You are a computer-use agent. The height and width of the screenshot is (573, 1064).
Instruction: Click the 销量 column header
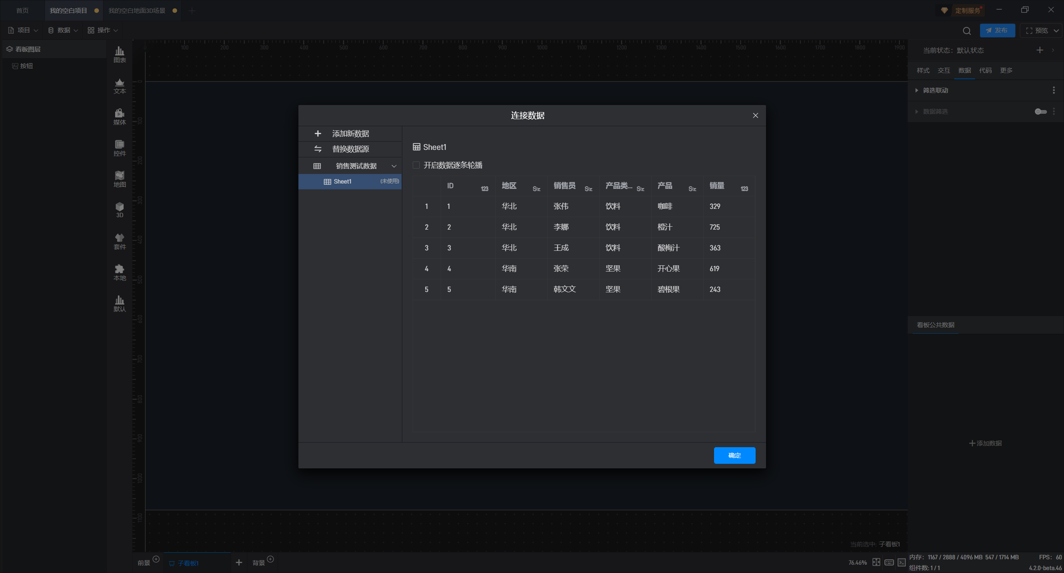[717, 186]
